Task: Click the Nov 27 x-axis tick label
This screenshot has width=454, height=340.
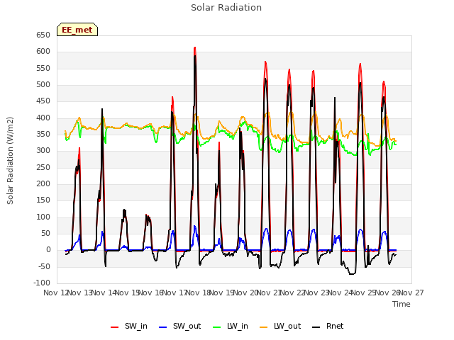Action: tap(411, 293)
